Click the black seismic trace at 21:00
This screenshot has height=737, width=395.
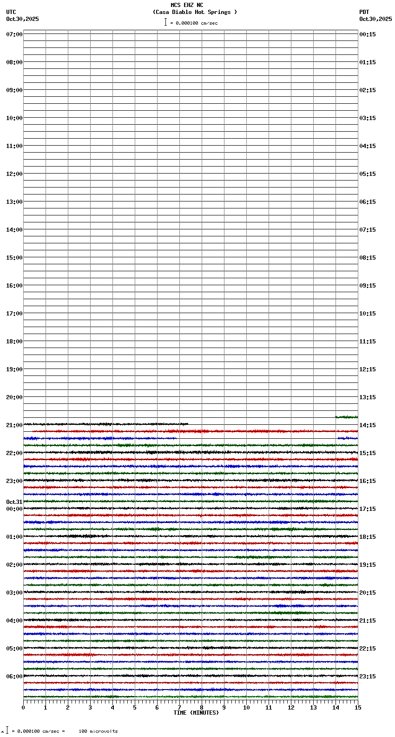pos(105,424)
